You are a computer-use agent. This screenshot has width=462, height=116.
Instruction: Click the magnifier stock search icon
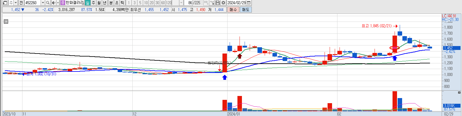coord(48,3)
